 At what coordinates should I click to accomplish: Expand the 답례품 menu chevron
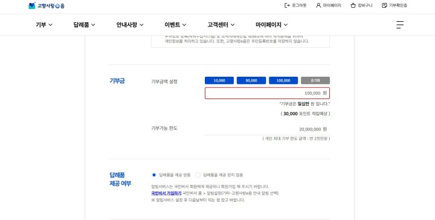click(93, 25)
